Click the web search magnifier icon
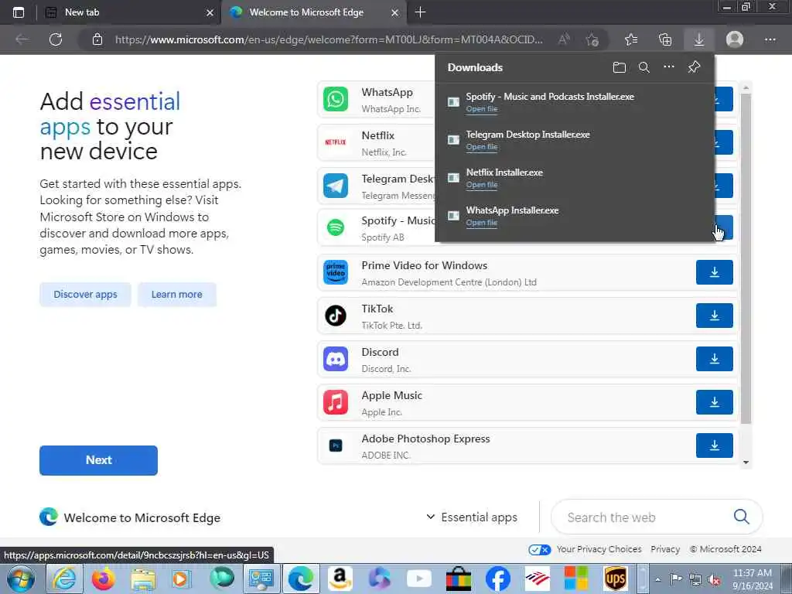 coord(741,517)
